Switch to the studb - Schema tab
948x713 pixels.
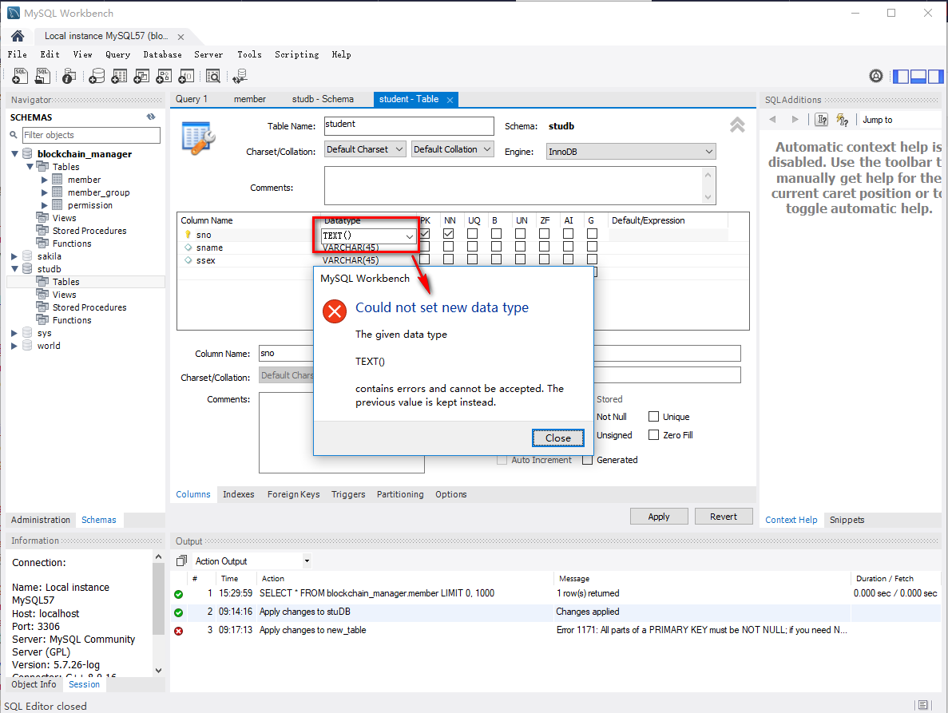323,99
